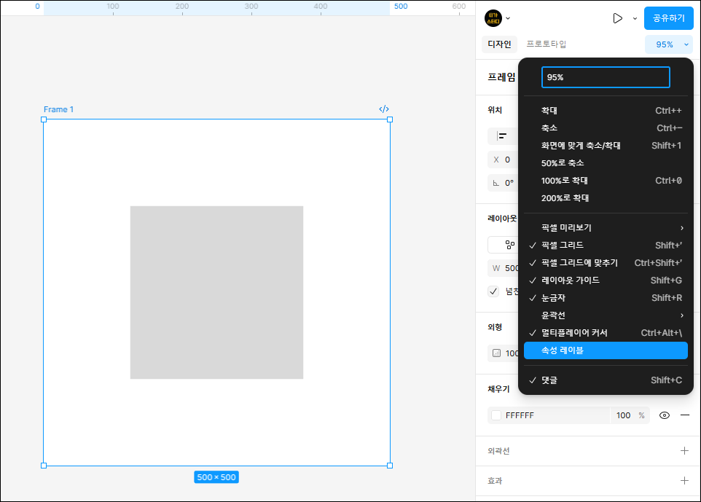
Task: Add a stroke with 외곽선 plus icon
Action: pyautogui.click(x=684, y=450)
